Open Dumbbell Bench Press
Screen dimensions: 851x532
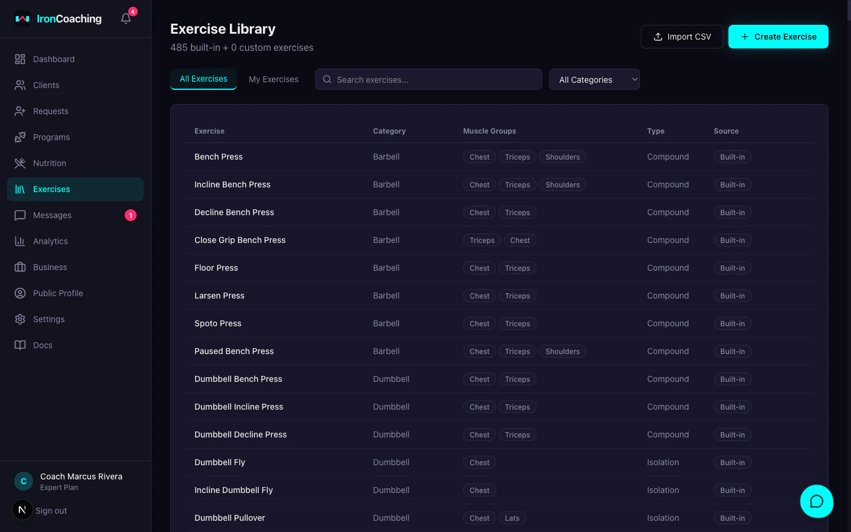click(x=238, y=379)
